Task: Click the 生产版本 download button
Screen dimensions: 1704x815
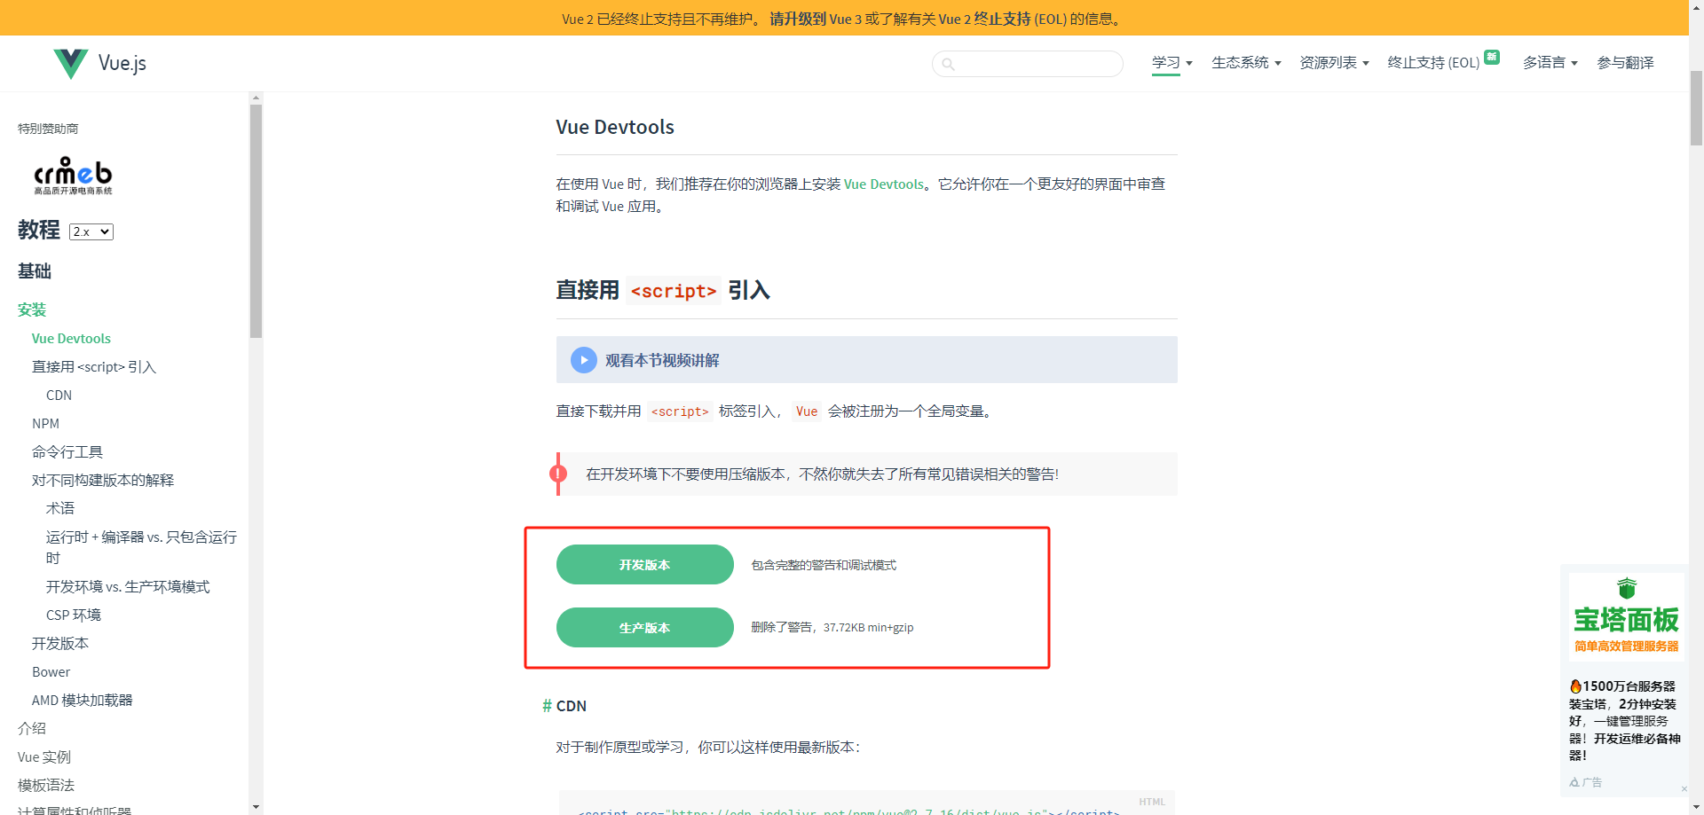Action: (x=645, y=628)
